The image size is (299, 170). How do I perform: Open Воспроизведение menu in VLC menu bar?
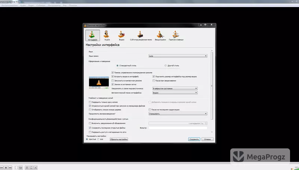[9, 5]
